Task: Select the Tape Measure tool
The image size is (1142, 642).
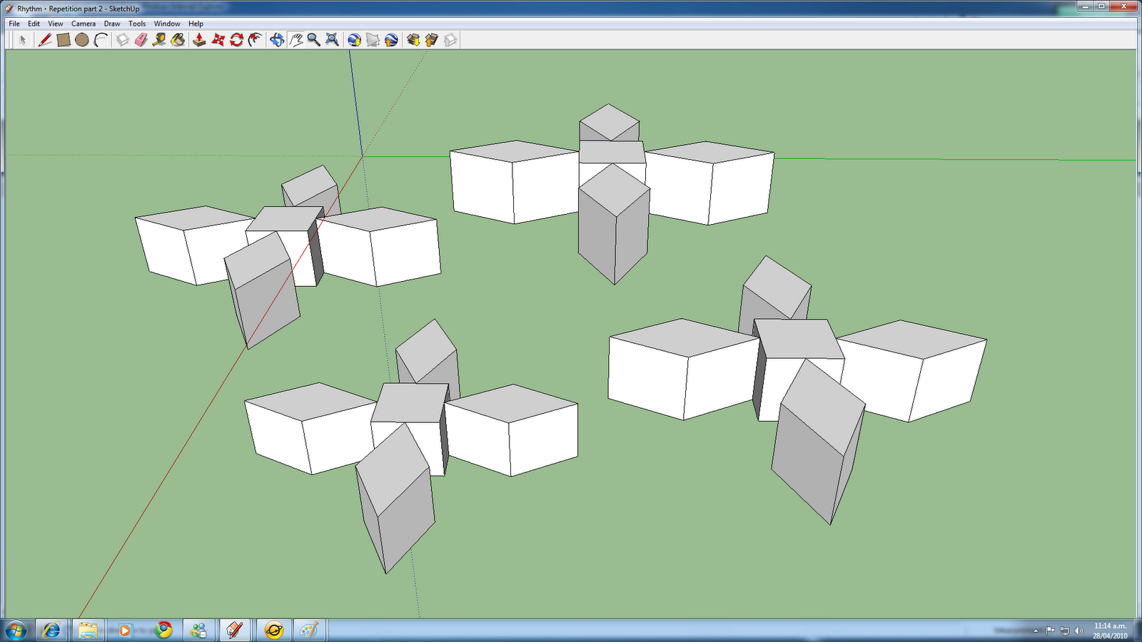Action: 160,40
